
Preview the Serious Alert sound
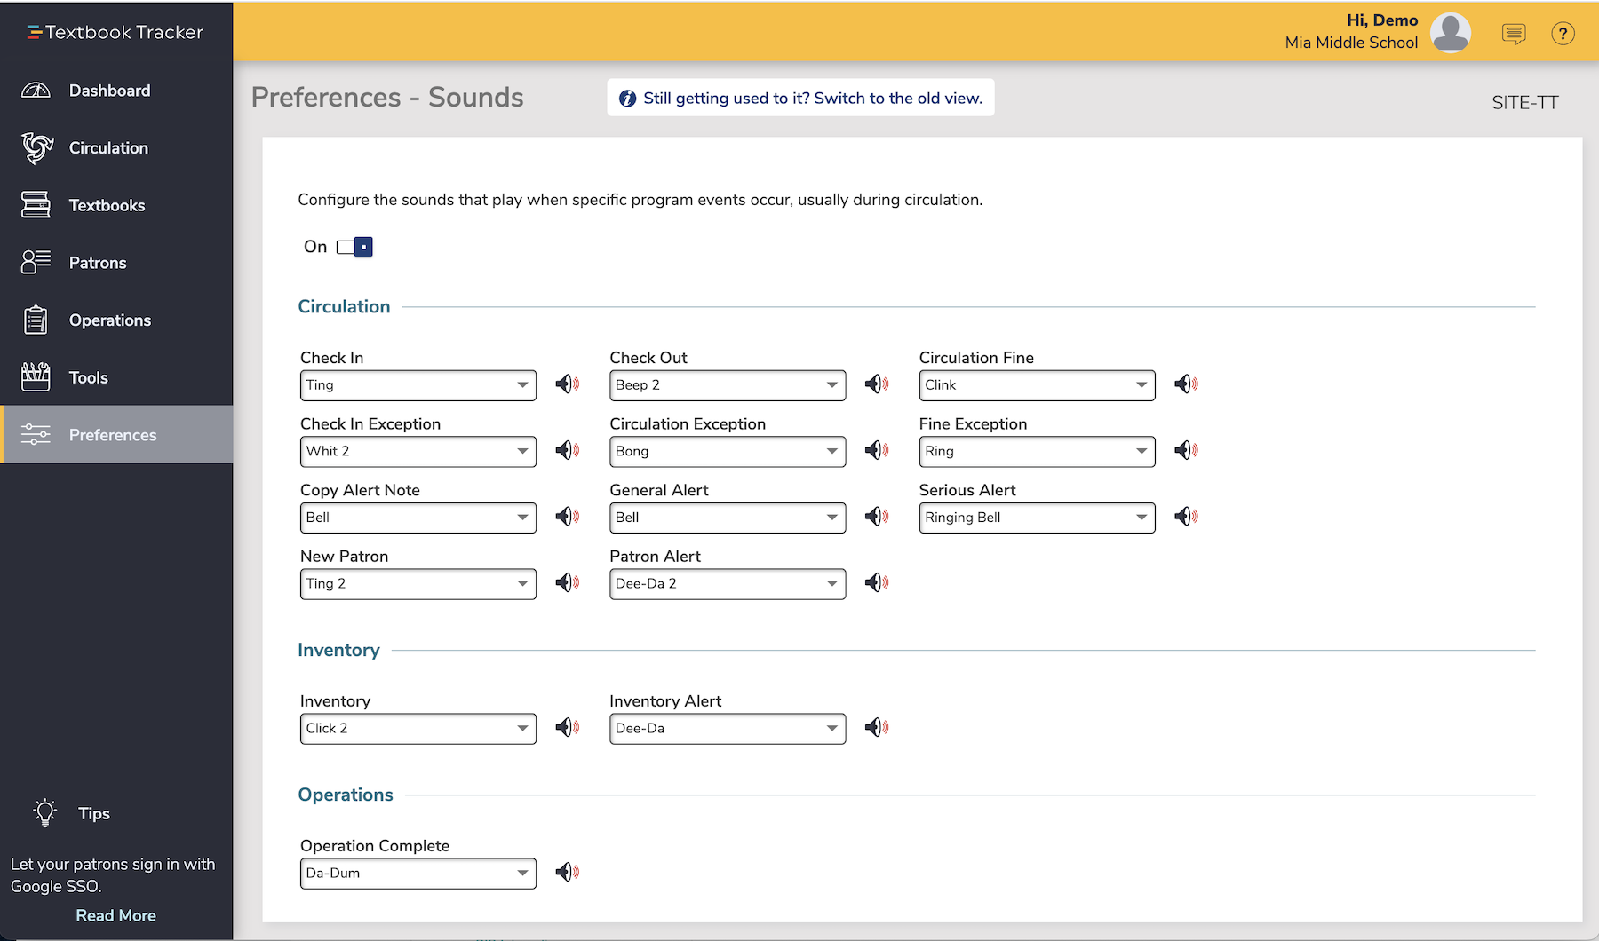(x=1187, y=517)
